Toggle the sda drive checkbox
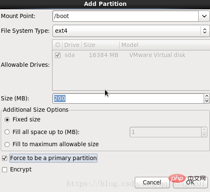The image size is (210, 192). (58, 55)
